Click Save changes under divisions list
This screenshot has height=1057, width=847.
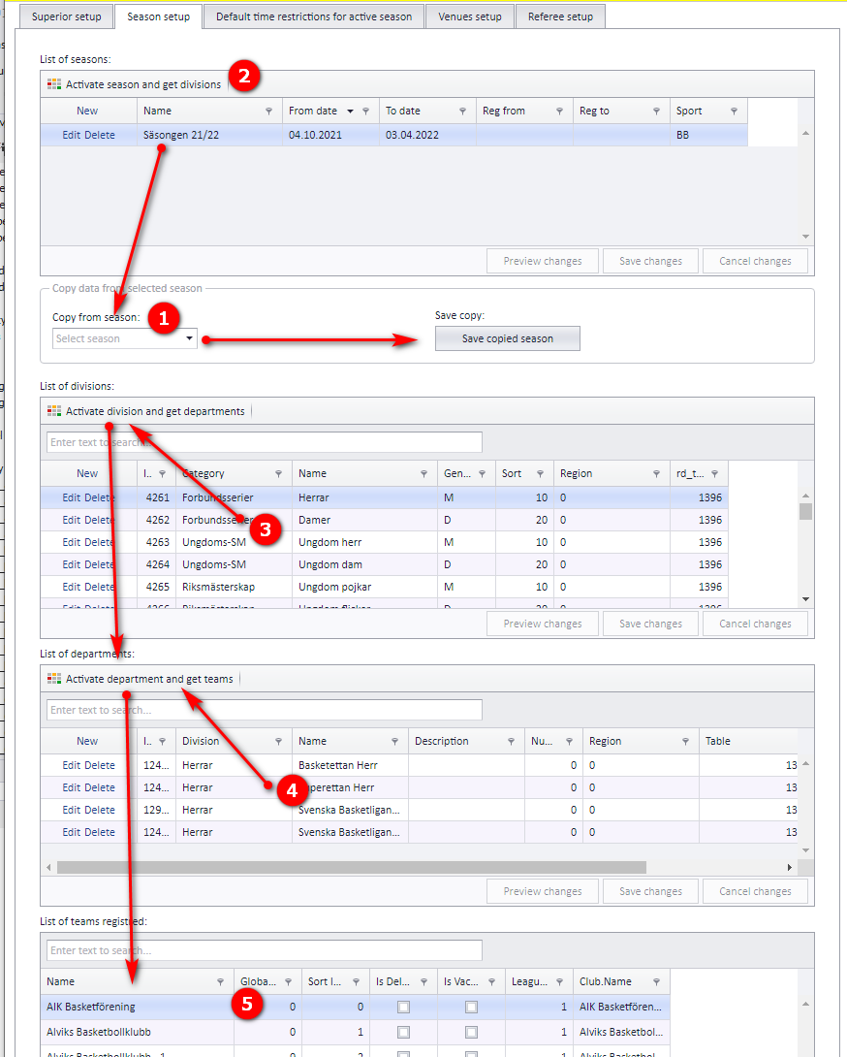(x=650, y=624)
